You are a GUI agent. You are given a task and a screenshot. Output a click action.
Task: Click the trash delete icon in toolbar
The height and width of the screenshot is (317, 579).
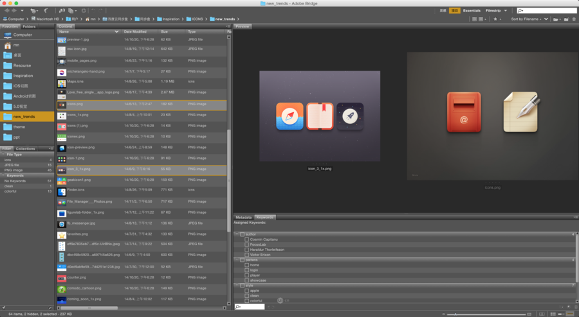tap(574, 19)
